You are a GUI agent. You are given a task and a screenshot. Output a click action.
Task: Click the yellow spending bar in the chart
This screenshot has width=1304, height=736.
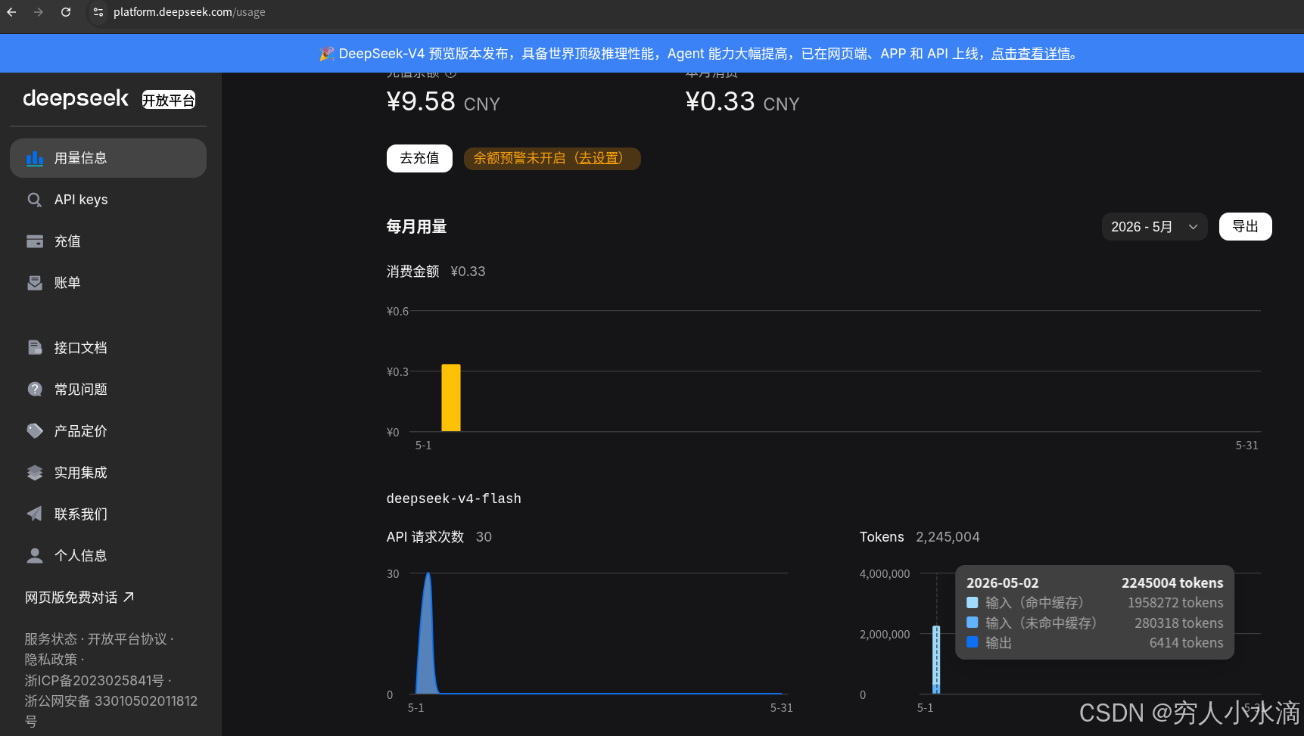coord(451,398)
